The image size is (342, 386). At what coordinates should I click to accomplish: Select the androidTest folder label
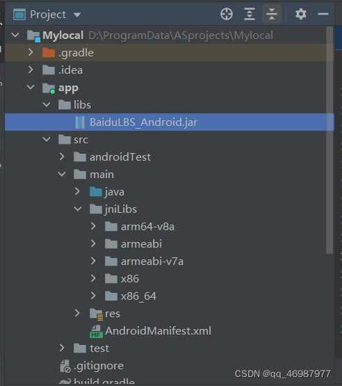(x=120, y=157)
